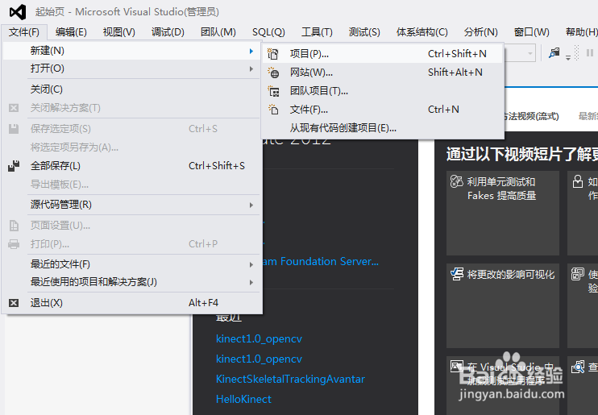Click the Close Solution icon in menu
This screenshot has width=598, height=415.
click(14, 108)
